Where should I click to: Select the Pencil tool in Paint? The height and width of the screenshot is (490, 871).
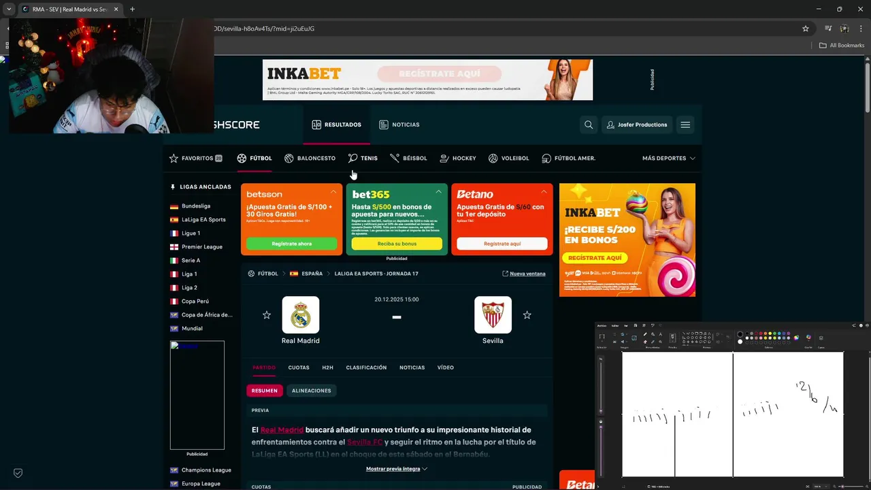pyautogui.click(x=645, y=334)
